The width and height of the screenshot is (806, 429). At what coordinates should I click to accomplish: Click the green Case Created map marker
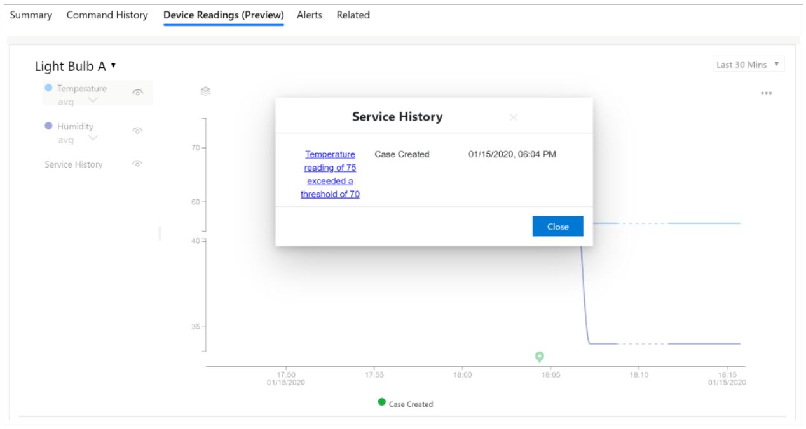coord(540,357)
